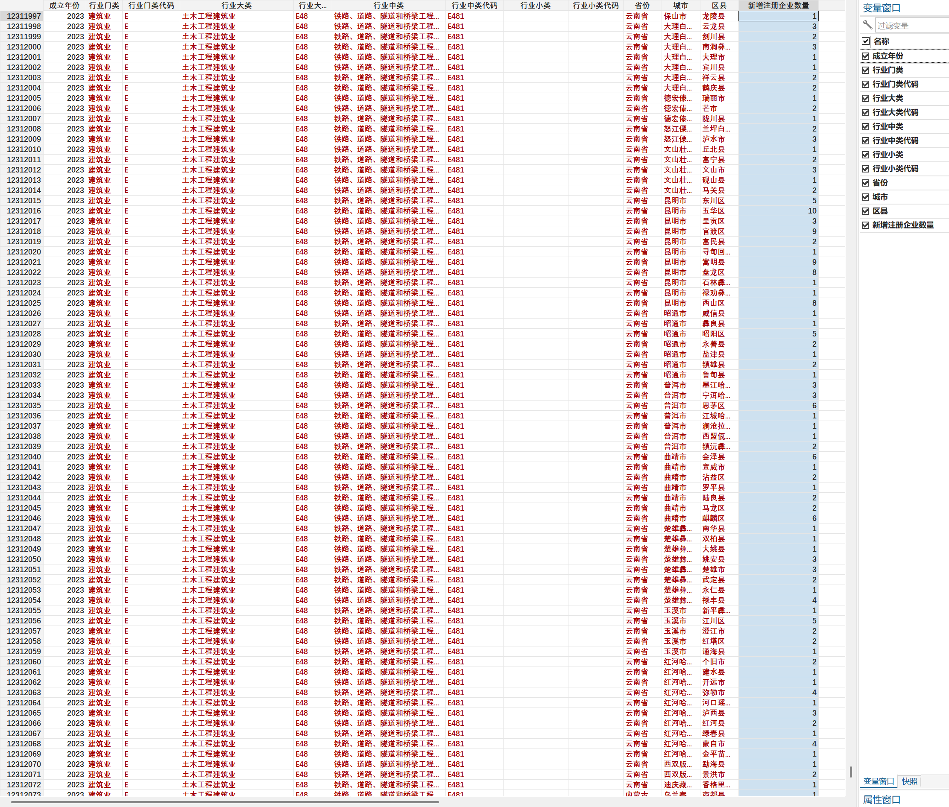Screen dimensions: 949x807
Task: Select row number 12312016
Action: [24, 211]
